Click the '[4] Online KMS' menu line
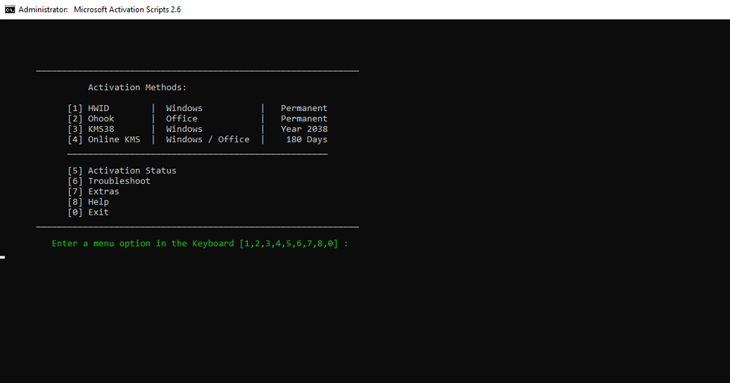Image resolution: width=730 pixels, height=383 pixels. (x=104, y=139)
